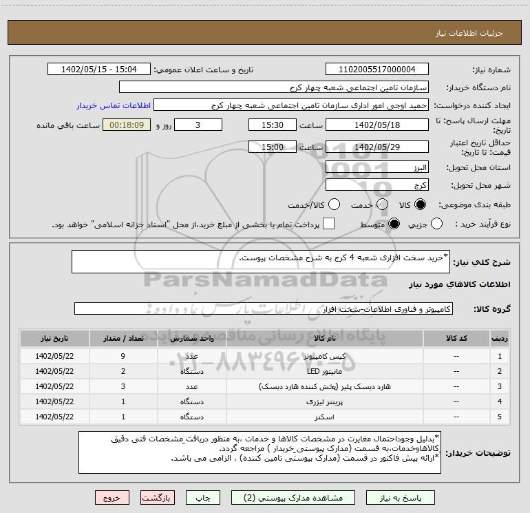The width and height of the screenshot is (530, 513).
Task: Click the announcement date field 1402/05/15 - 15:04
Action: 99,70
